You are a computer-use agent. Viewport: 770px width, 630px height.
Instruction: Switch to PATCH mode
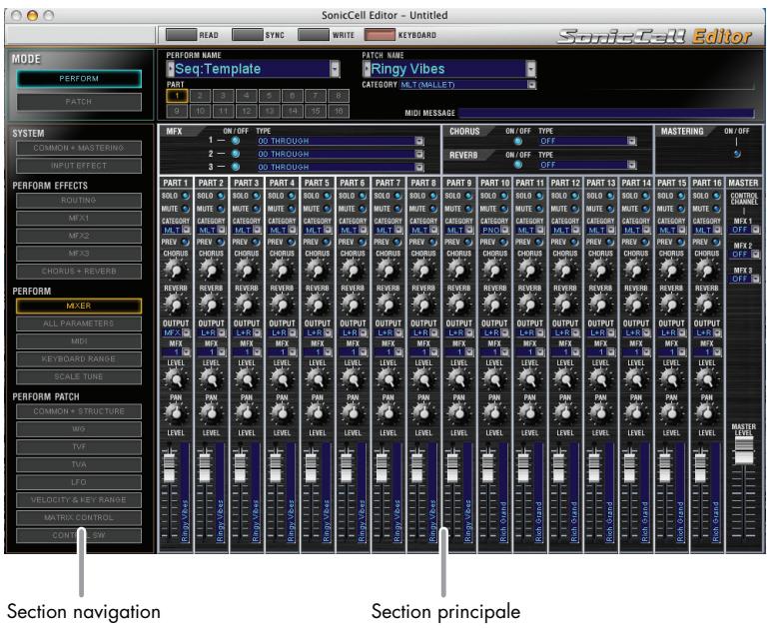pyautogui.click(x=79, y=102)
